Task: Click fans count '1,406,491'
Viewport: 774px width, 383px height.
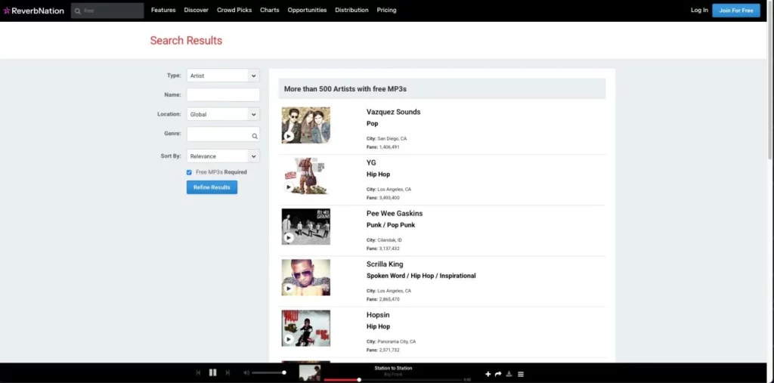Action: point(389,147)
